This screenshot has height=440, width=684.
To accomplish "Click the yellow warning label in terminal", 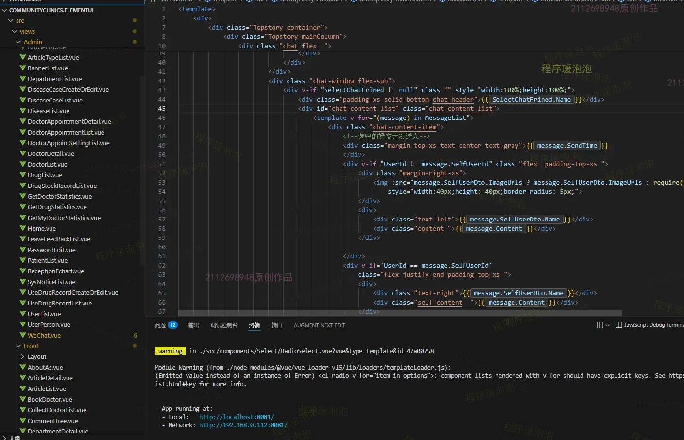I will 170,351.
